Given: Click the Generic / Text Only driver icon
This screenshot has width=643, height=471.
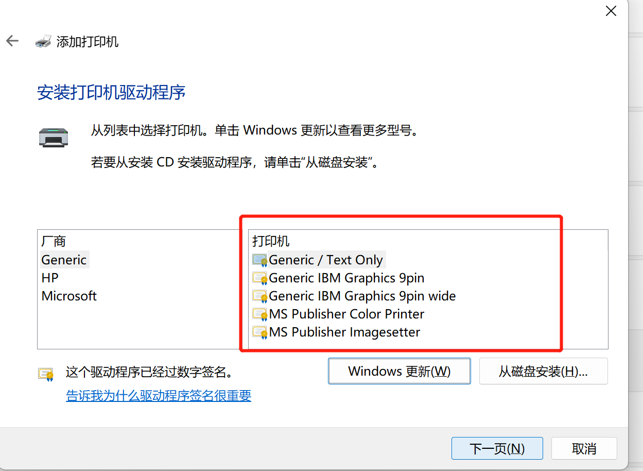Looking at the screenshot, I should tap(260, 260).
